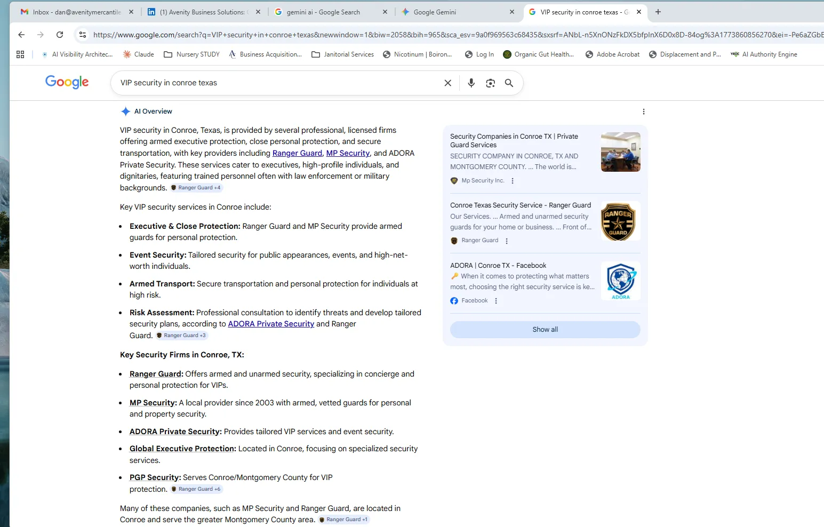824x527 pixels.
Task: Open the Ranger Guard +6 source chip
Action: point(196,489)
